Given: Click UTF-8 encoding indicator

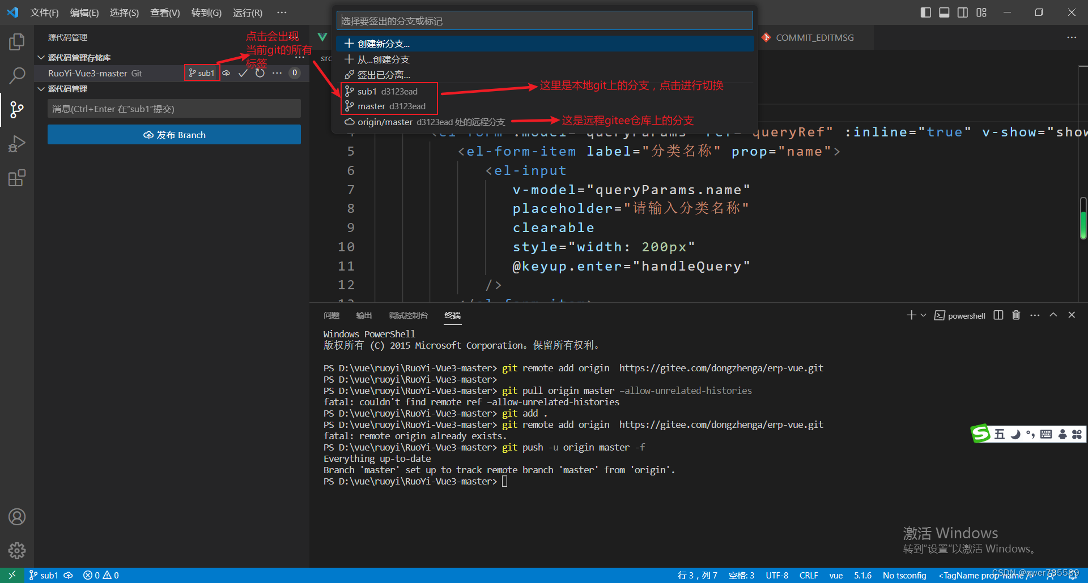Looking at the screenshot, I should pos(777,575).
